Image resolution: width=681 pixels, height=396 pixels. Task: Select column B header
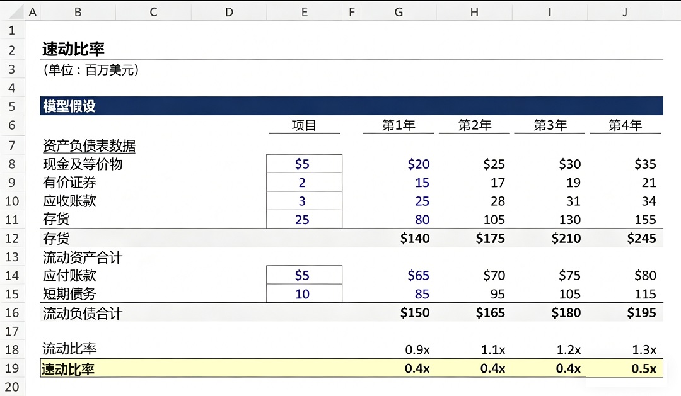[78, 12]
